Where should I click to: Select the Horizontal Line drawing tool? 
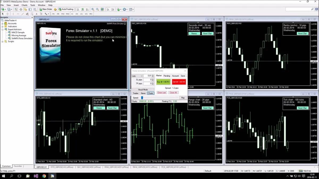(x=18, y=14)
